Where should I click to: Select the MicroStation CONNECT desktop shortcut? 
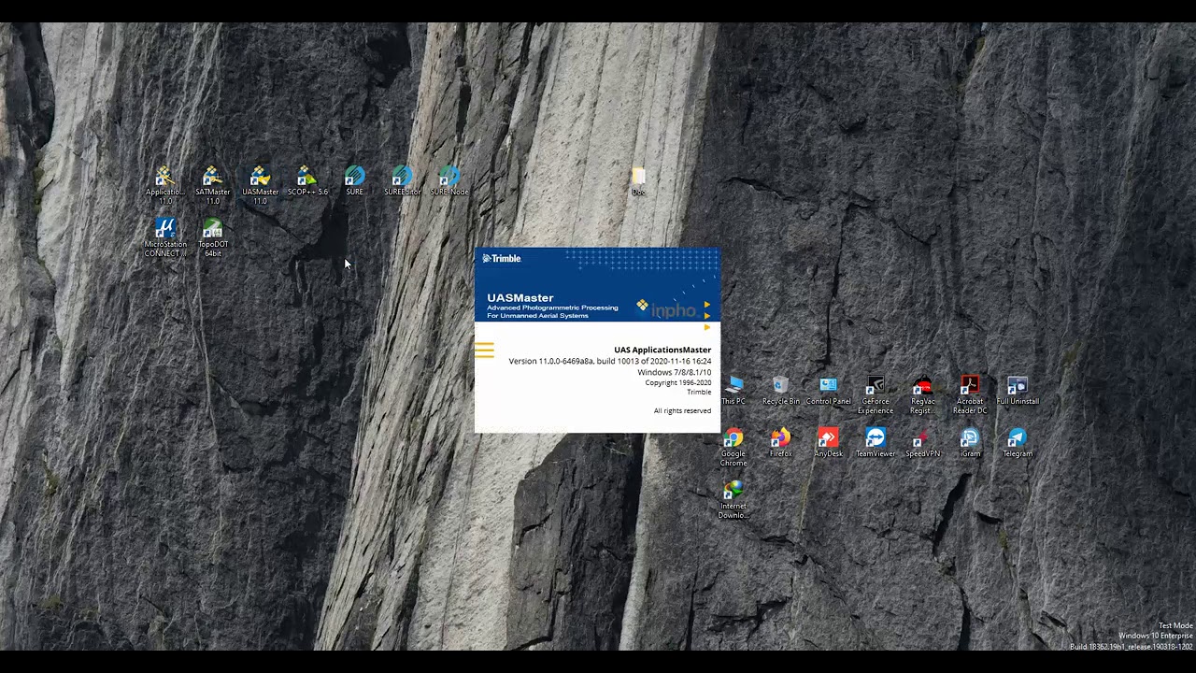click(x=165, y=237)
